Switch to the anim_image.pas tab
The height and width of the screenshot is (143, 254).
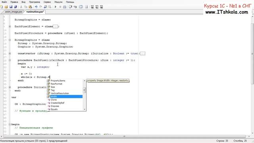tap(13, 12)
